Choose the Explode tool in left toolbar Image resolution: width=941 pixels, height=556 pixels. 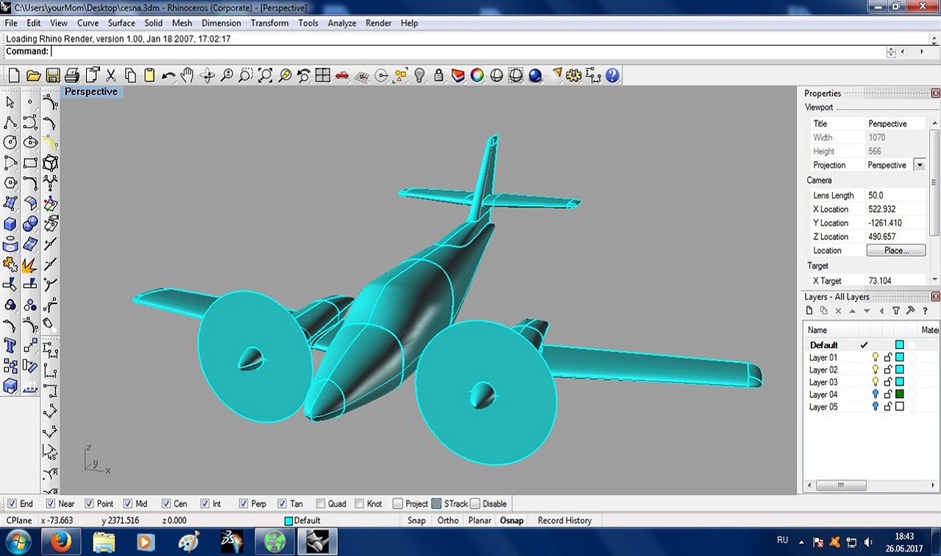[29, 265]
